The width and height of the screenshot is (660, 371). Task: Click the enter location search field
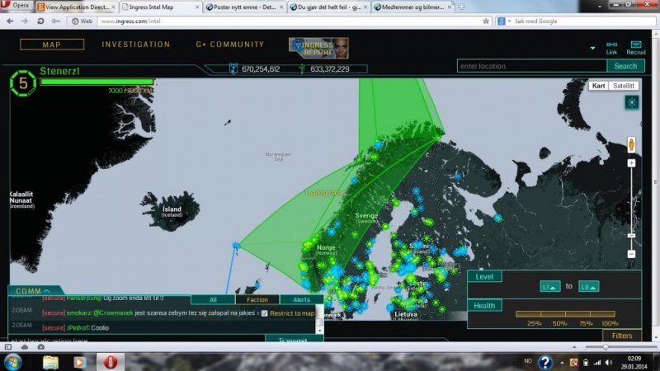[x=532, y=66]
